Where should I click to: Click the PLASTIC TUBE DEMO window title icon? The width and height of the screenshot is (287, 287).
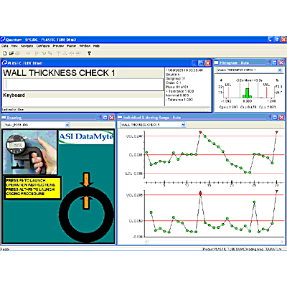4,63
